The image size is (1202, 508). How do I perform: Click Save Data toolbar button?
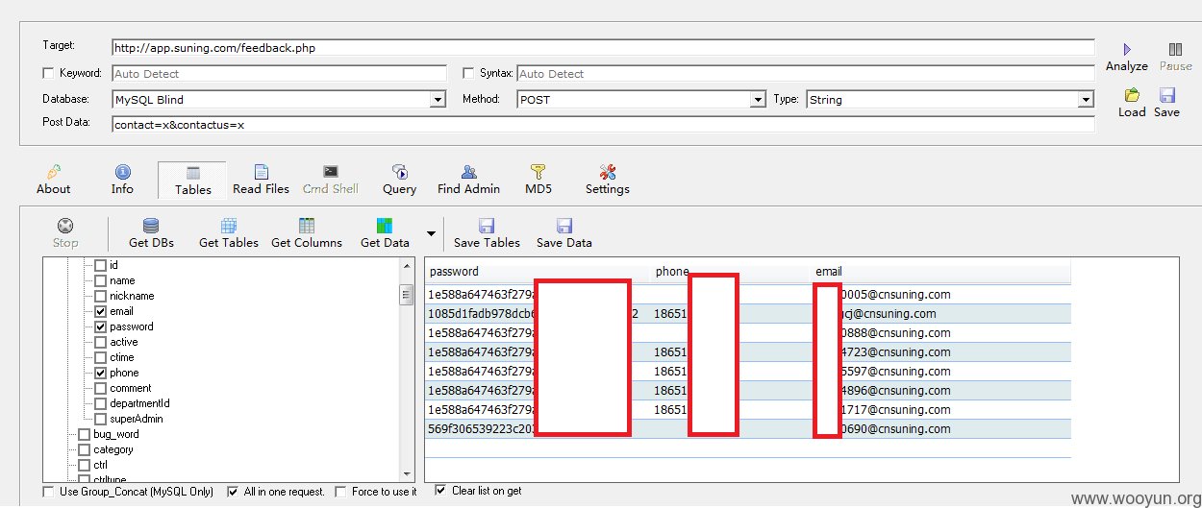(x=564, y=233)
